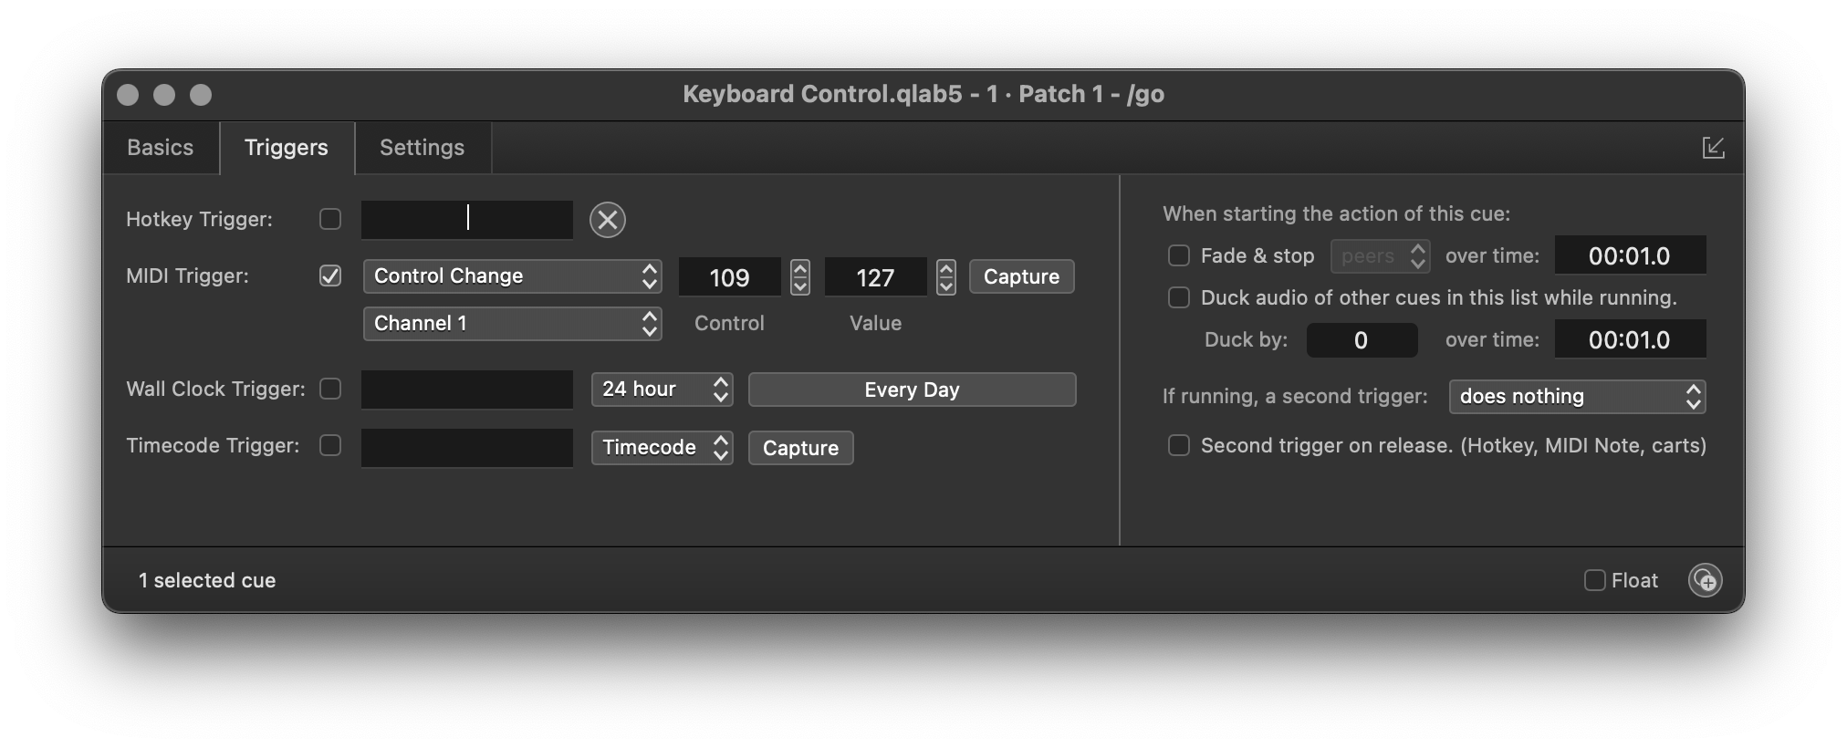The height and width of the screenshot is (748, 1847).
Task: Add a new trigger with the plus icon
Action: click(x=1706, y=580)
